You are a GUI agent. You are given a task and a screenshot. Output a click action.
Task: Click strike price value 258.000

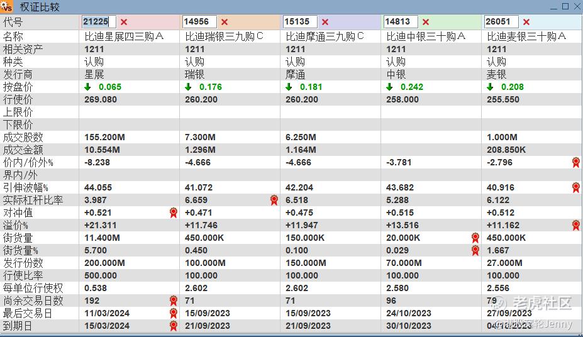point(403,99)
